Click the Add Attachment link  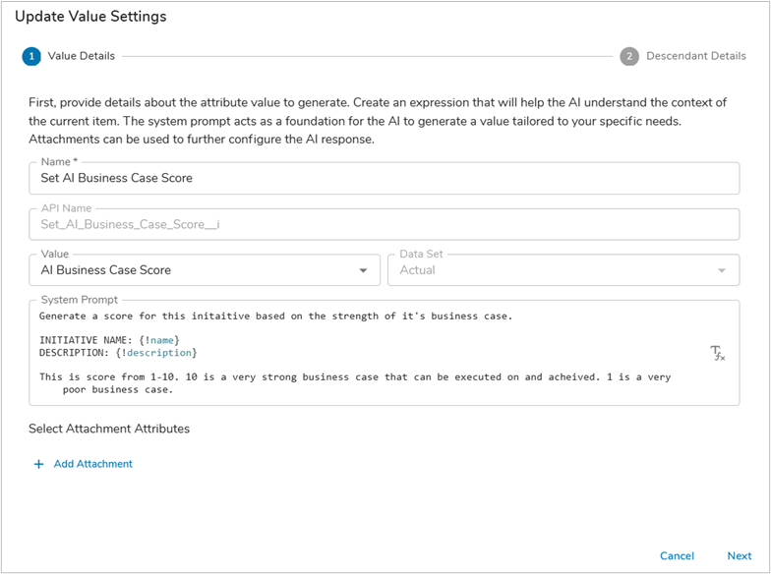92,464
